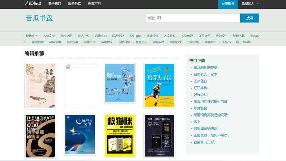Open the book with broken cover image
Image resolution: width=286 pixels, height=161 pixels.
point(80,85)
